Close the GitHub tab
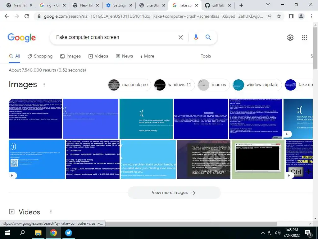318x239 pixels. pyautogui.click(x=229, y=6)
